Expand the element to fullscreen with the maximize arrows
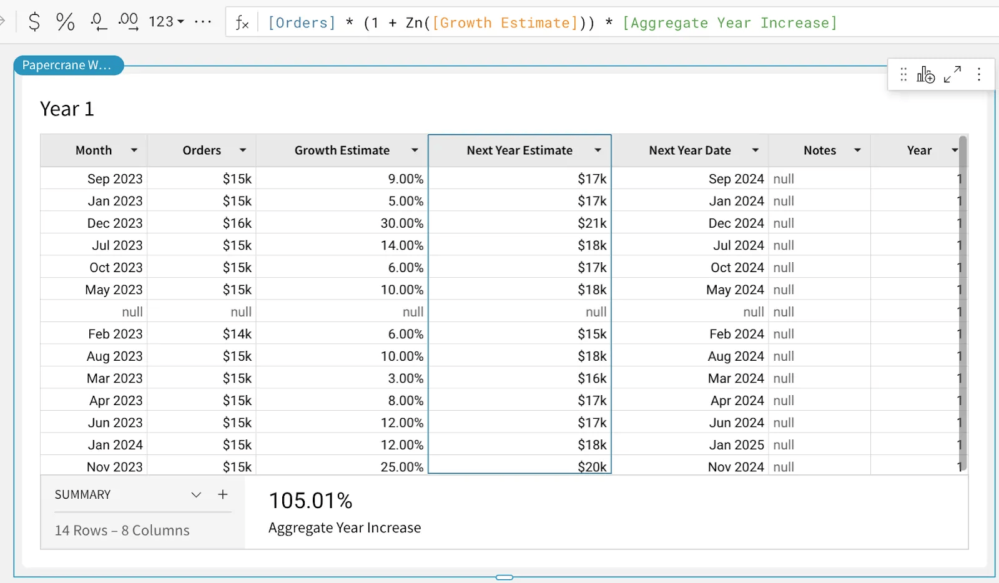 pyautogui.click(x=952, y=74)
